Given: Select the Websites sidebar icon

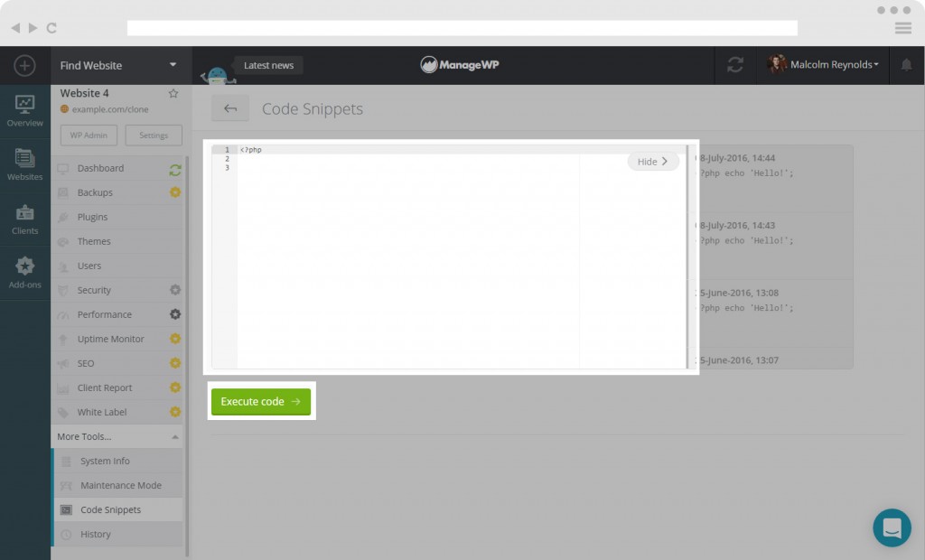Looking at the screenshot, I should coord(24,164).
